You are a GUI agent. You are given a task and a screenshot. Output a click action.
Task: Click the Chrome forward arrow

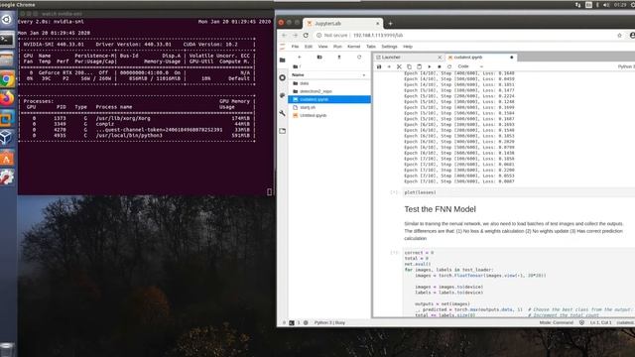coord(295,36)
